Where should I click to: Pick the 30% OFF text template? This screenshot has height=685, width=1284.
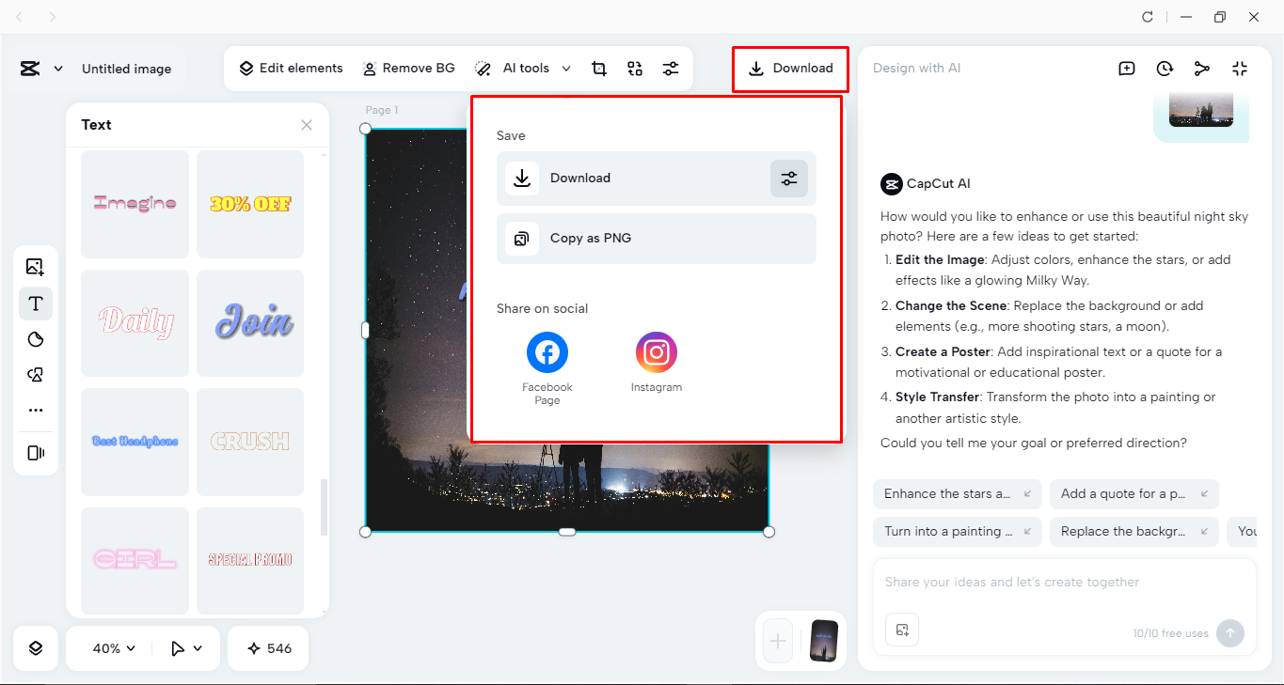click(250, 204)
